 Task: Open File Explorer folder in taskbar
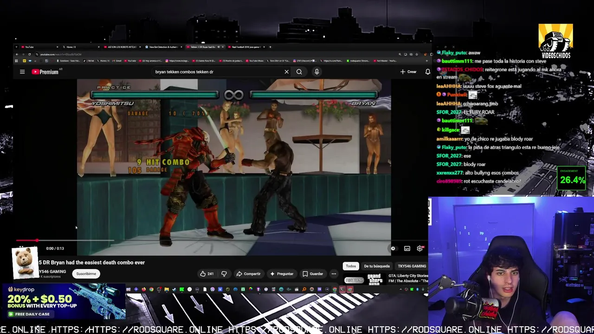(167, 289)
